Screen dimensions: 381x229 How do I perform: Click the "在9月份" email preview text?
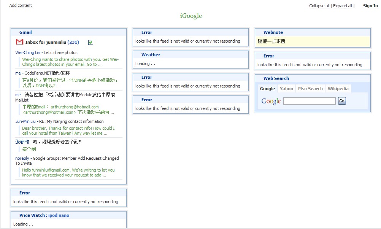coord(70,83)
